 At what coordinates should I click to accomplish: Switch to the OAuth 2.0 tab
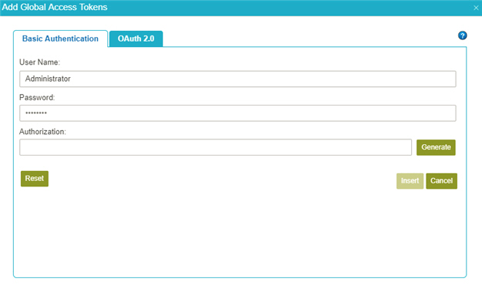pos(136,39)
